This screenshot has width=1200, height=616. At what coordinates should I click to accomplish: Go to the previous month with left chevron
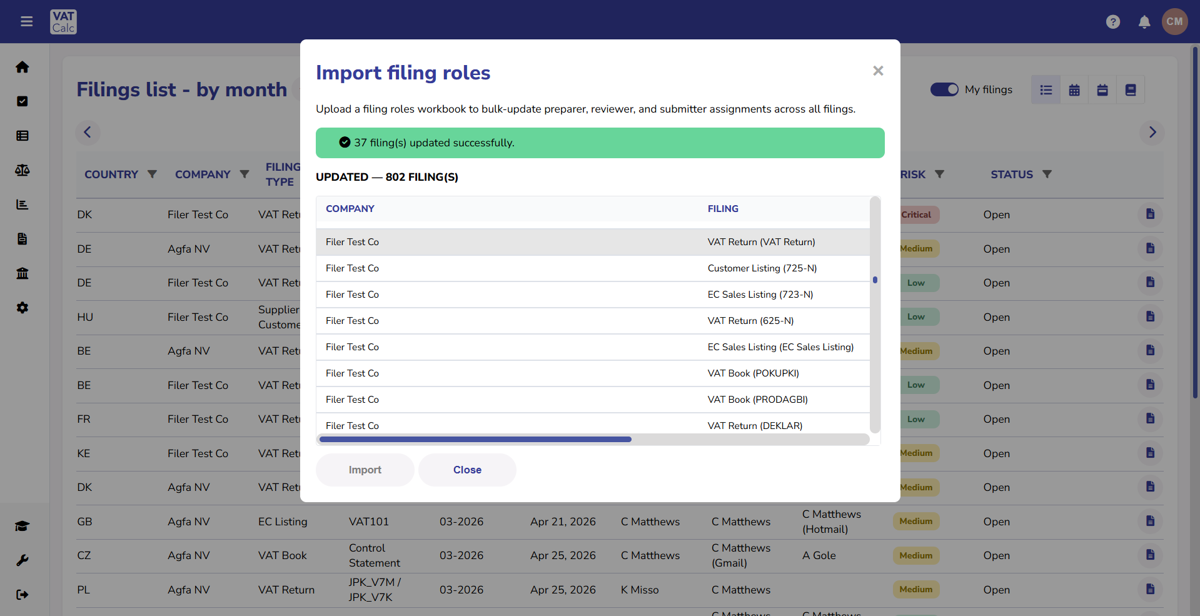tap(88, 133)
